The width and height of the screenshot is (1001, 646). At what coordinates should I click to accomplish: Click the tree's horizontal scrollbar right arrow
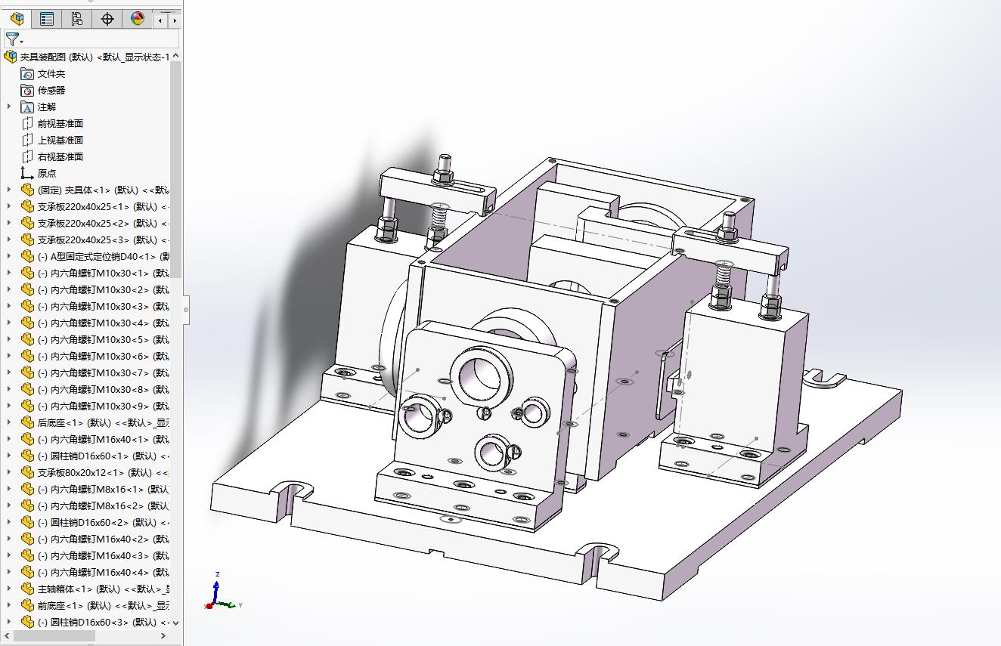coord(163,636)
